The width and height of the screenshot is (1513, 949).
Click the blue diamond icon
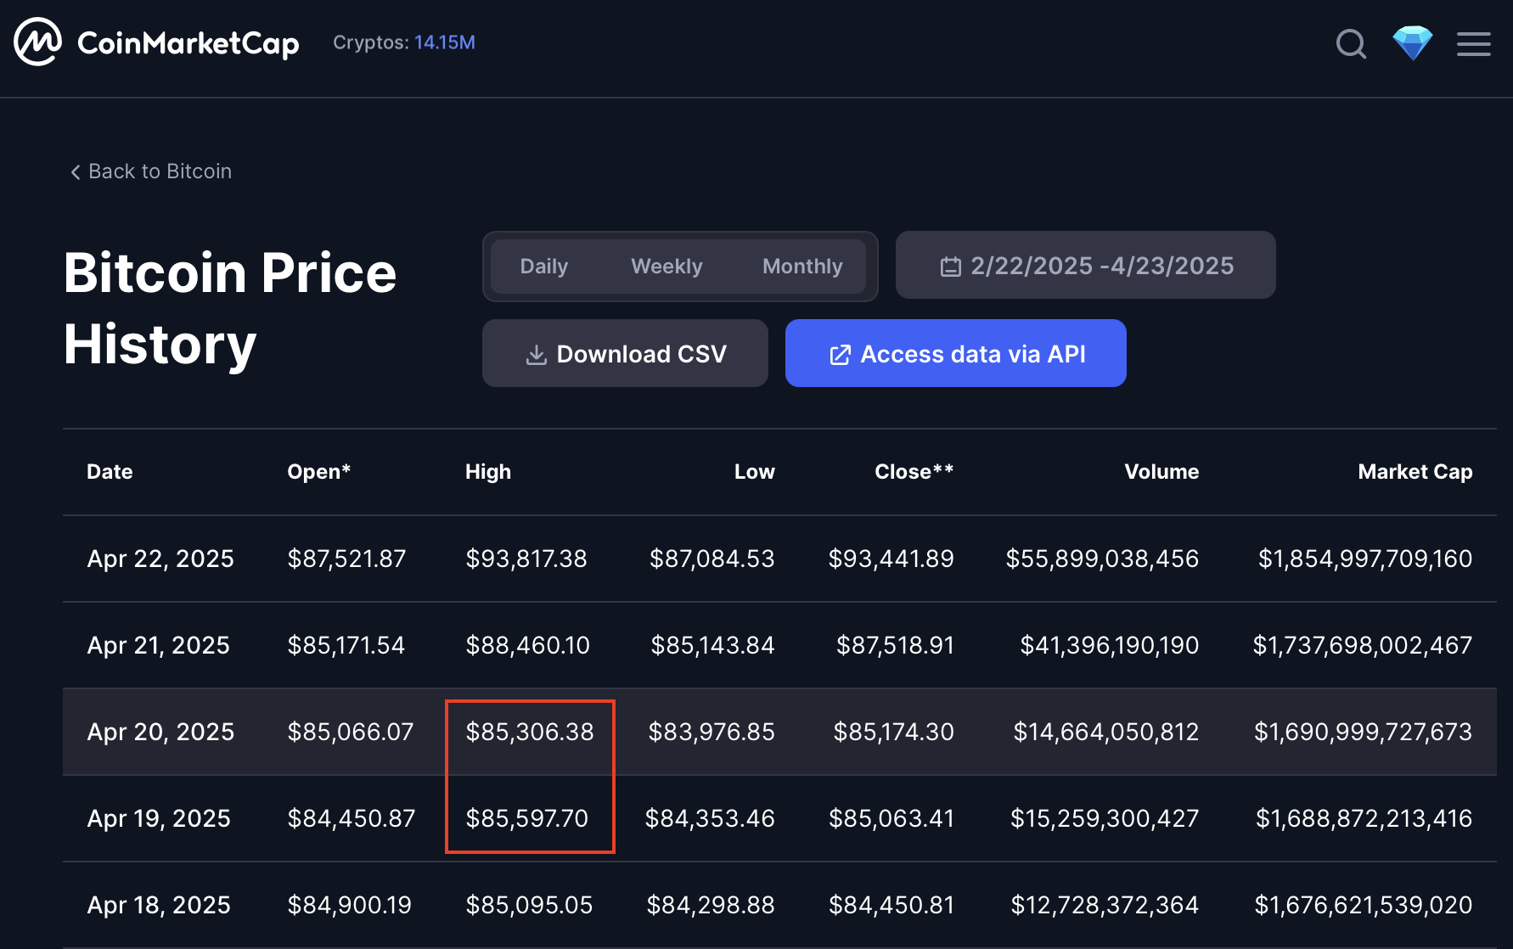point(1413,43)
